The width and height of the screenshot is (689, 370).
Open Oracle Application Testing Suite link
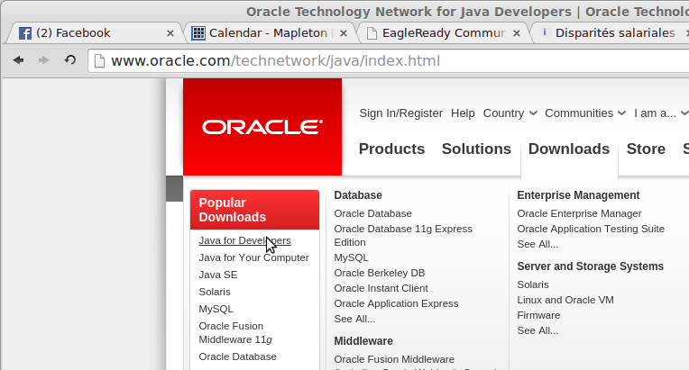[x=591, y=229]
